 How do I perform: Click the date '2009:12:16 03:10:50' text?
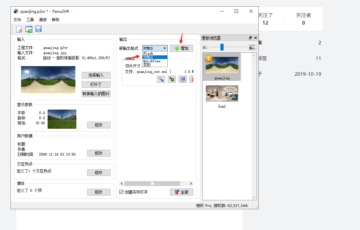[x=57, y=154]
